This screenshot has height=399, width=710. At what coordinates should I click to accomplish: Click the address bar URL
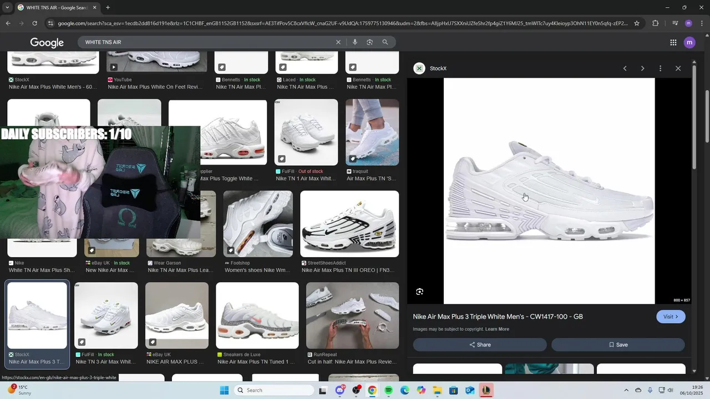point(343,23)
